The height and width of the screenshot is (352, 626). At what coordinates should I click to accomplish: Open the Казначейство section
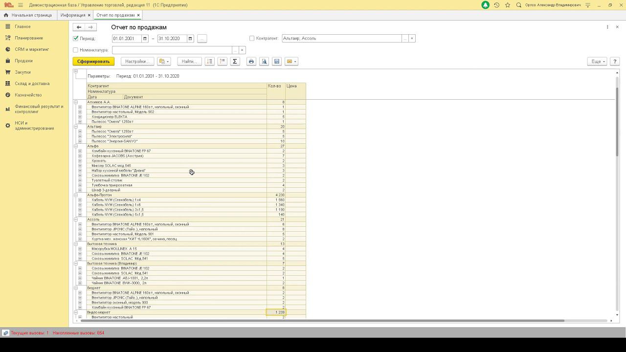[28, 95]
